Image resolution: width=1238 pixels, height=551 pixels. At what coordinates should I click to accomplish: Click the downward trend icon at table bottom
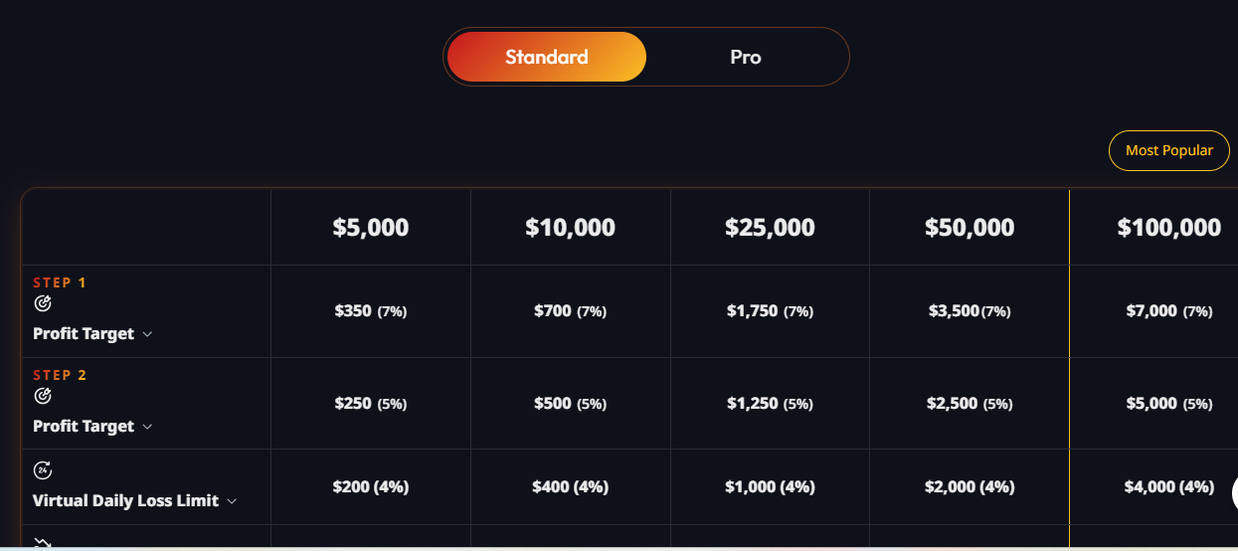tap(42, 544)
